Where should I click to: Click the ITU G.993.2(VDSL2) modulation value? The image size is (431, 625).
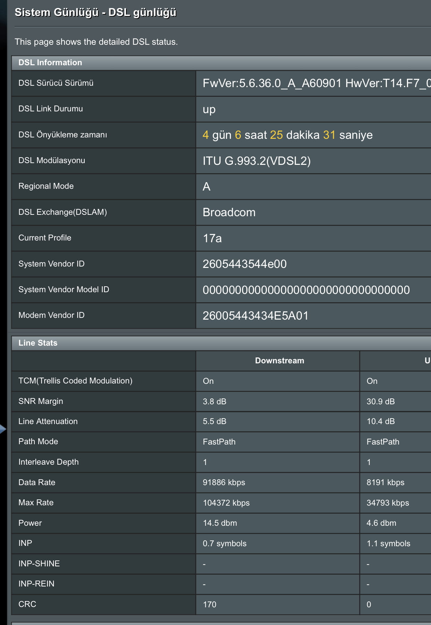point(256,161)
